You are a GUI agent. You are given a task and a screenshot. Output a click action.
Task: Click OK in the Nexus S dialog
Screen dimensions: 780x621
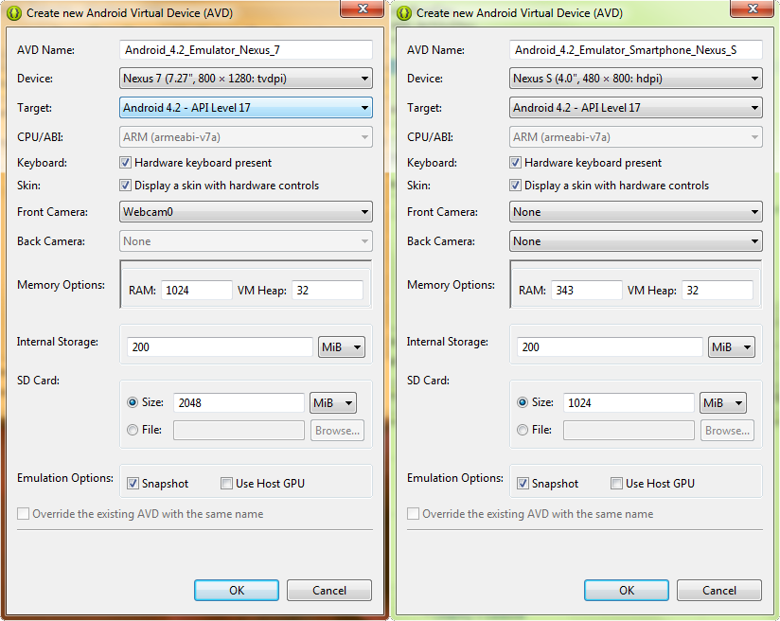tap(627, 590)
